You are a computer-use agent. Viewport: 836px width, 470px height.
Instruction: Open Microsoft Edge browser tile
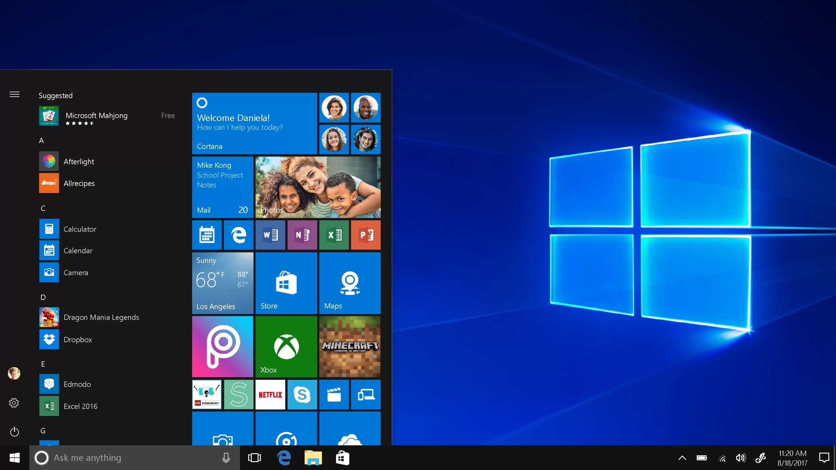pos(238,235)
